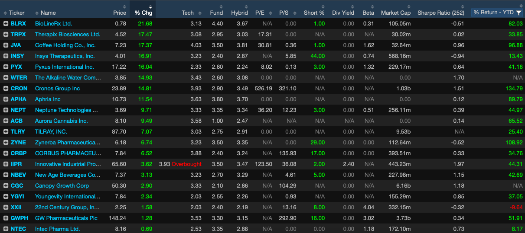Click the 4.04 Beta value
The height and width of the screenshot is (233, 525).
[368, 207]
